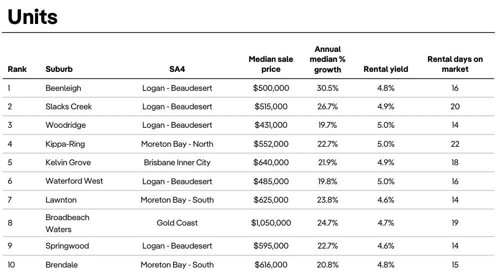
Task: Click the Units heading
Action: (x=33, y=17)
